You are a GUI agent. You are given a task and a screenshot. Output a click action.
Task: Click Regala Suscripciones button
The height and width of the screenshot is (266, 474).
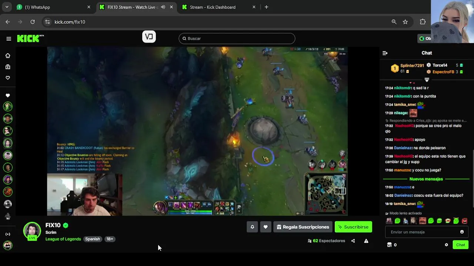[303, 227]
